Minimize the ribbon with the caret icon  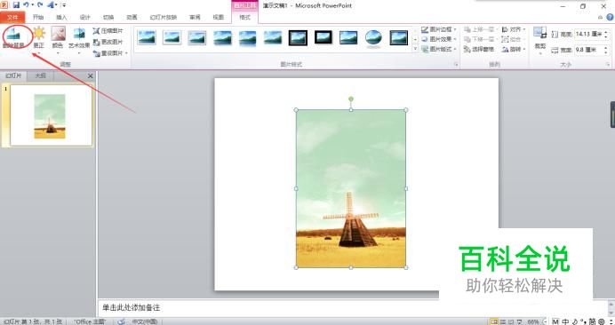click(x=601, y=17)
